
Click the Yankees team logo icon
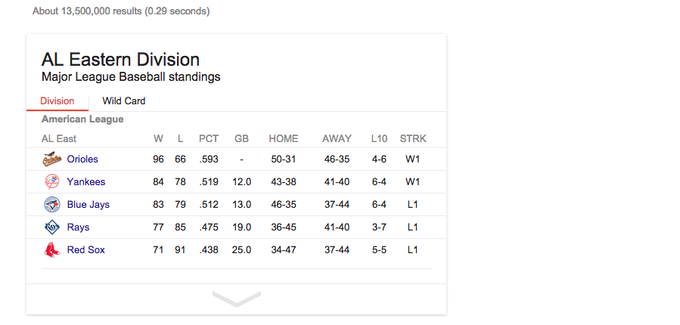coord(51,182)
